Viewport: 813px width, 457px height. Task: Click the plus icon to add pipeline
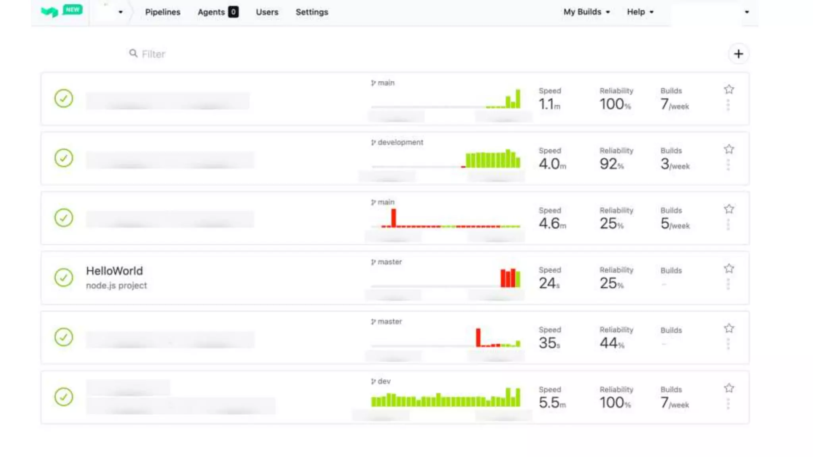coord(738,54)
